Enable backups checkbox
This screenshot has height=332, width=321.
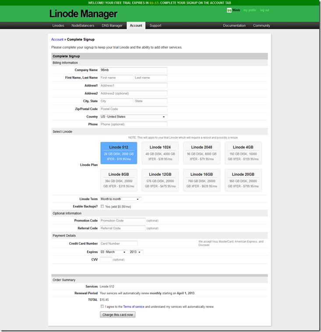click(x=102, y=206)
